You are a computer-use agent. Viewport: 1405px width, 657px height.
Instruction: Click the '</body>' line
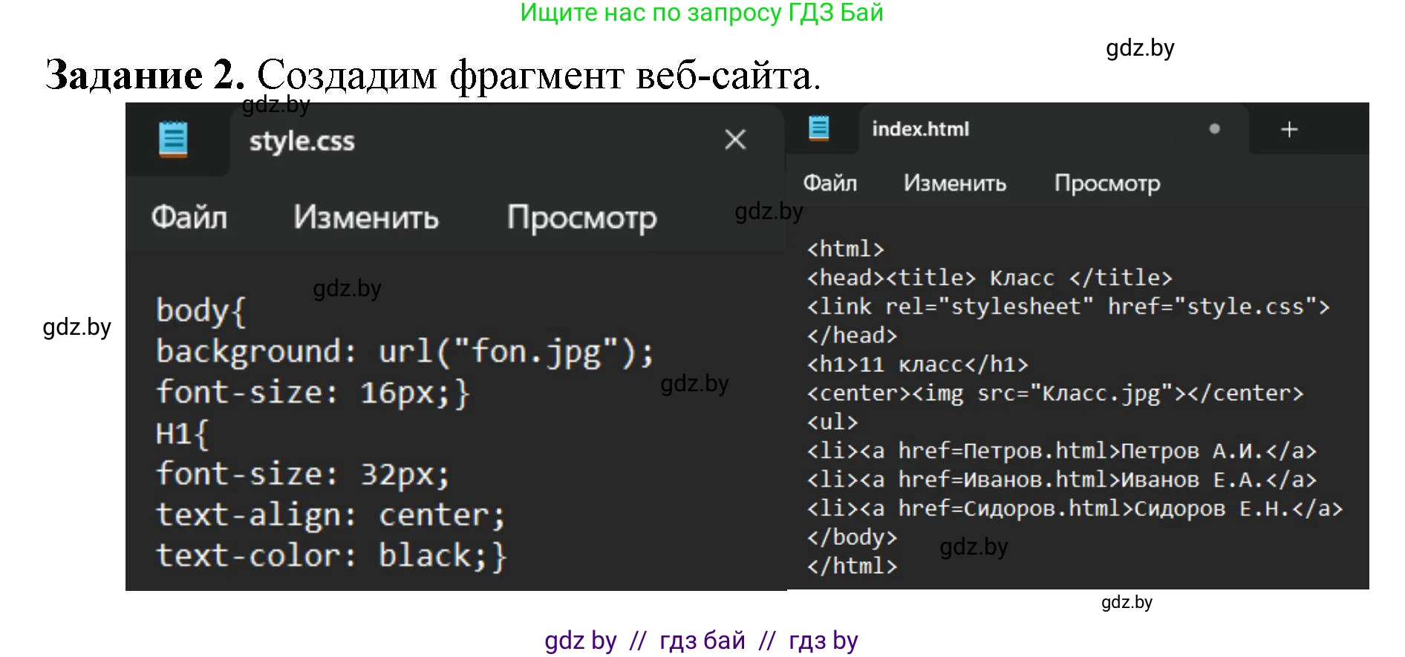pyautogui.click(x=852, y=537)
